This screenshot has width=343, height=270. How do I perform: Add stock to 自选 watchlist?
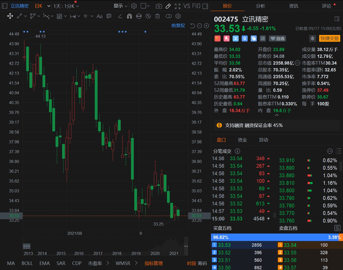click(277, 38)
